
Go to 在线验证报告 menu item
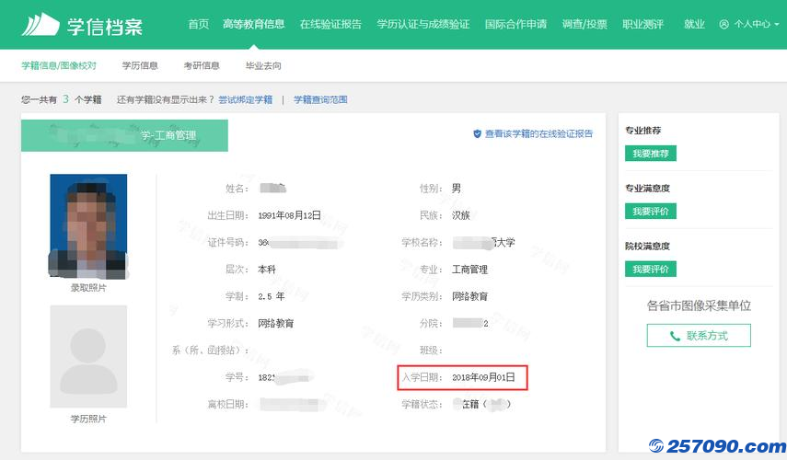330,25
